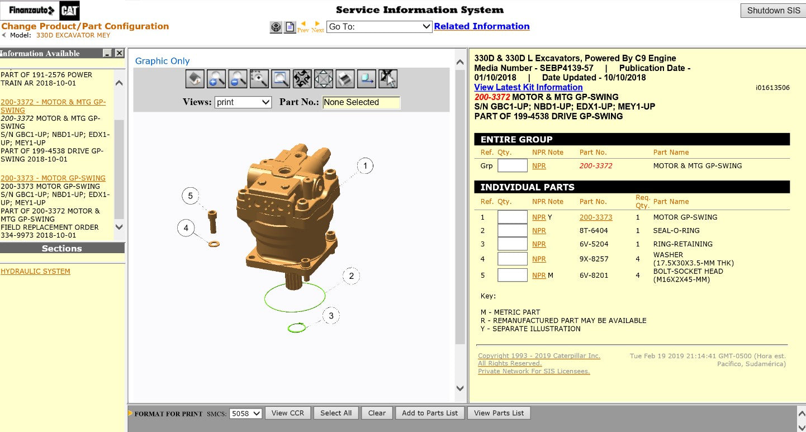Click the crossed-out cursor deselect icon

pos(388,79)
